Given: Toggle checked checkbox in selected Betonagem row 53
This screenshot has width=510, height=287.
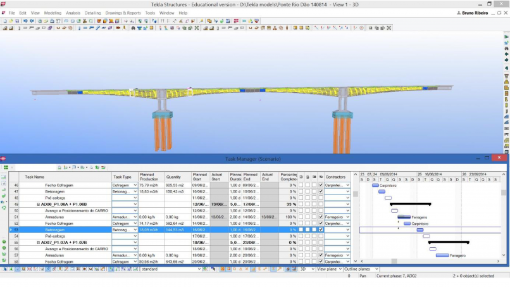Looking at the screenshot, I should (x=321, y=229).
